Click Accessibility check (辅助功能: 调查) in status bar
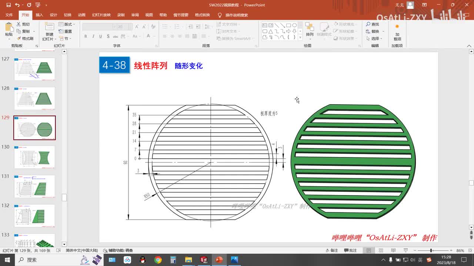Screen dimensions: 474x266 tap(118, 250)
